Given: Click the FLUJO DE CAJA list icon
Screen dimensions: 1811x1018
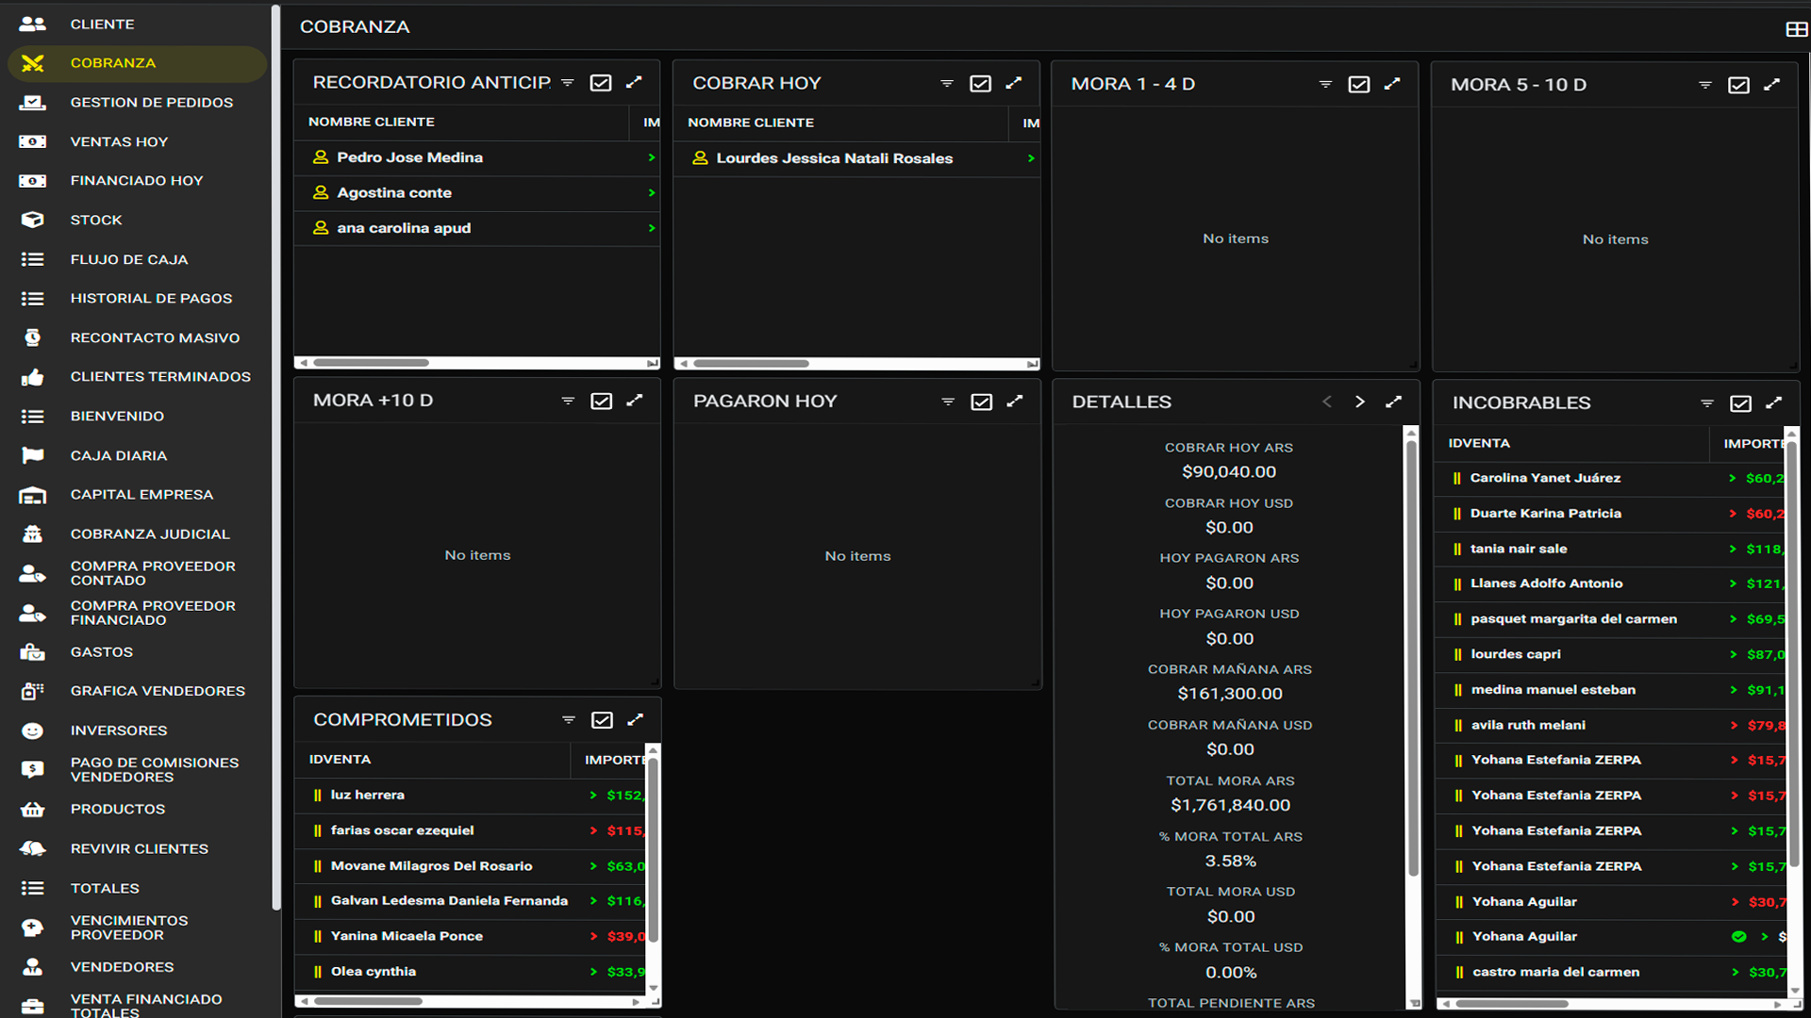Looking at the screenshot, I should [x=33, y=259].
